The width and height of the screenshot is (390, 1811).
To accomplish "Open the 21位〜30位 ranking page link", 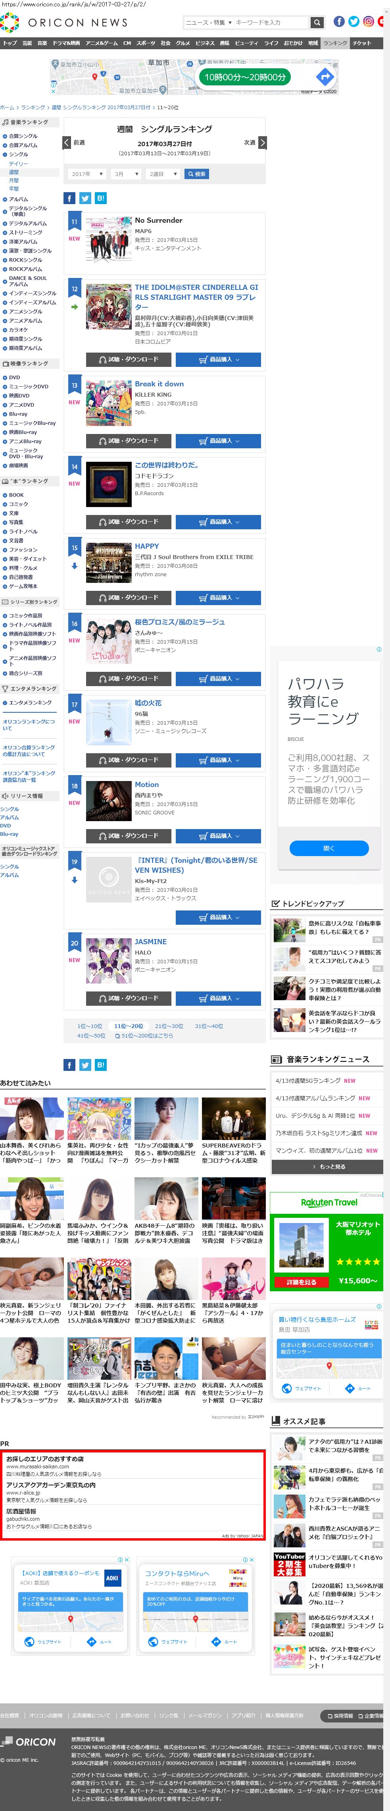I will 169,1026.
